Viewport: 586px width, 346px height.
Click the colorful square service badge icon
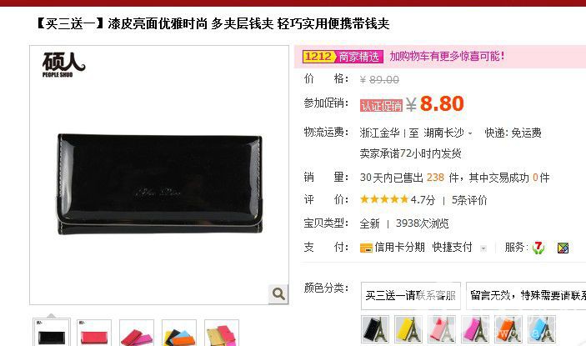point(563,248)
